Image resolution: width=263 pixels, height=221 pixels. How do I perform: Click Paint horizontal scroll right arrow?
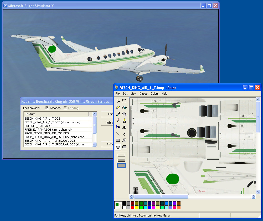(x=254, y=196)
